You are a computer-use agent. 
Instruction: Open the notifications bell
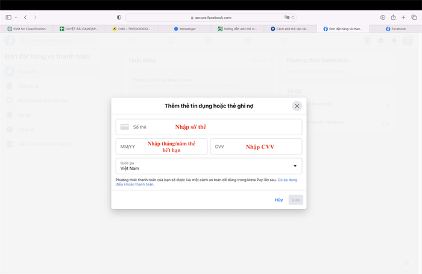click(x=394, y=40)
